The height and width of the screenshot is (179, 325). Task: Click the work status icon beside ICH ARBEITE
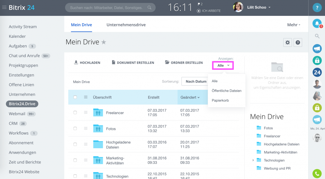coord(199,11)
